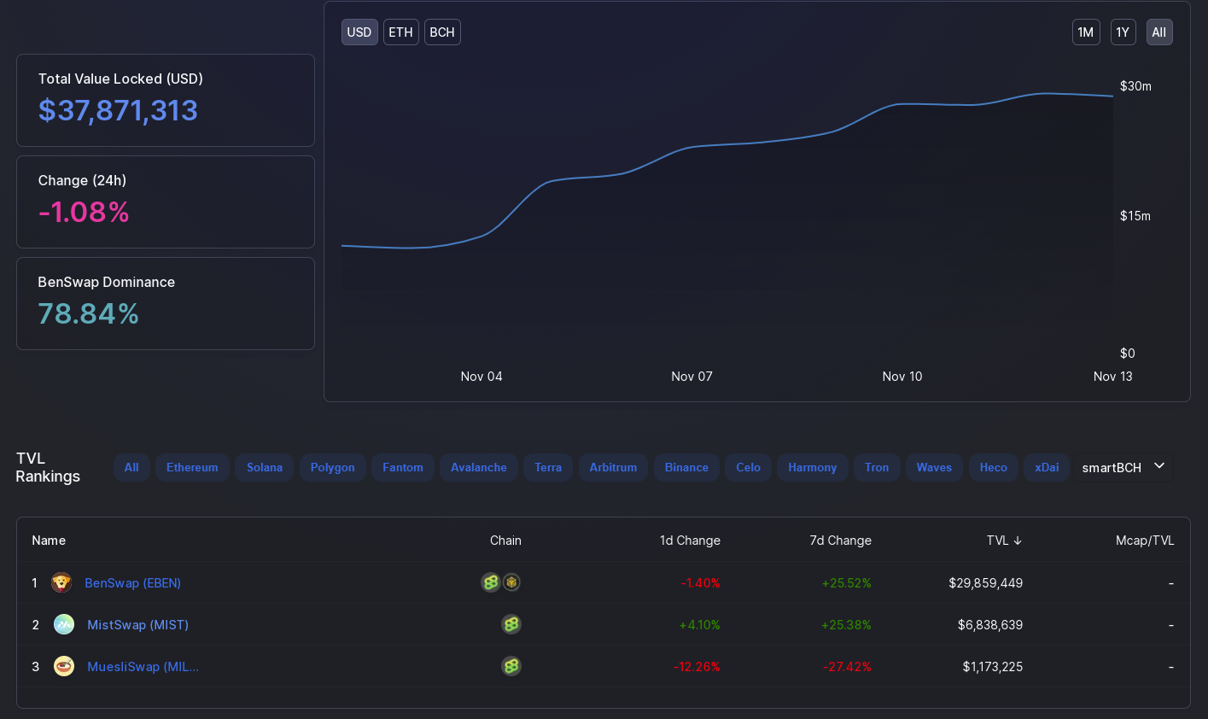Click smartBCH chain icon in MistSwap row

(x=511, y=624)
